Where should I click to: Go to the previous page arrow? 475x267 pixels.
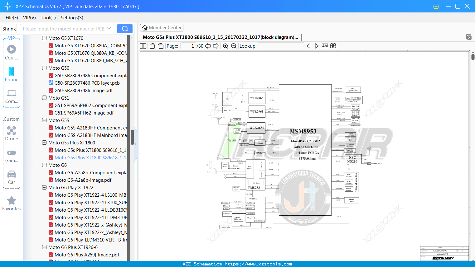click(208, 46)
